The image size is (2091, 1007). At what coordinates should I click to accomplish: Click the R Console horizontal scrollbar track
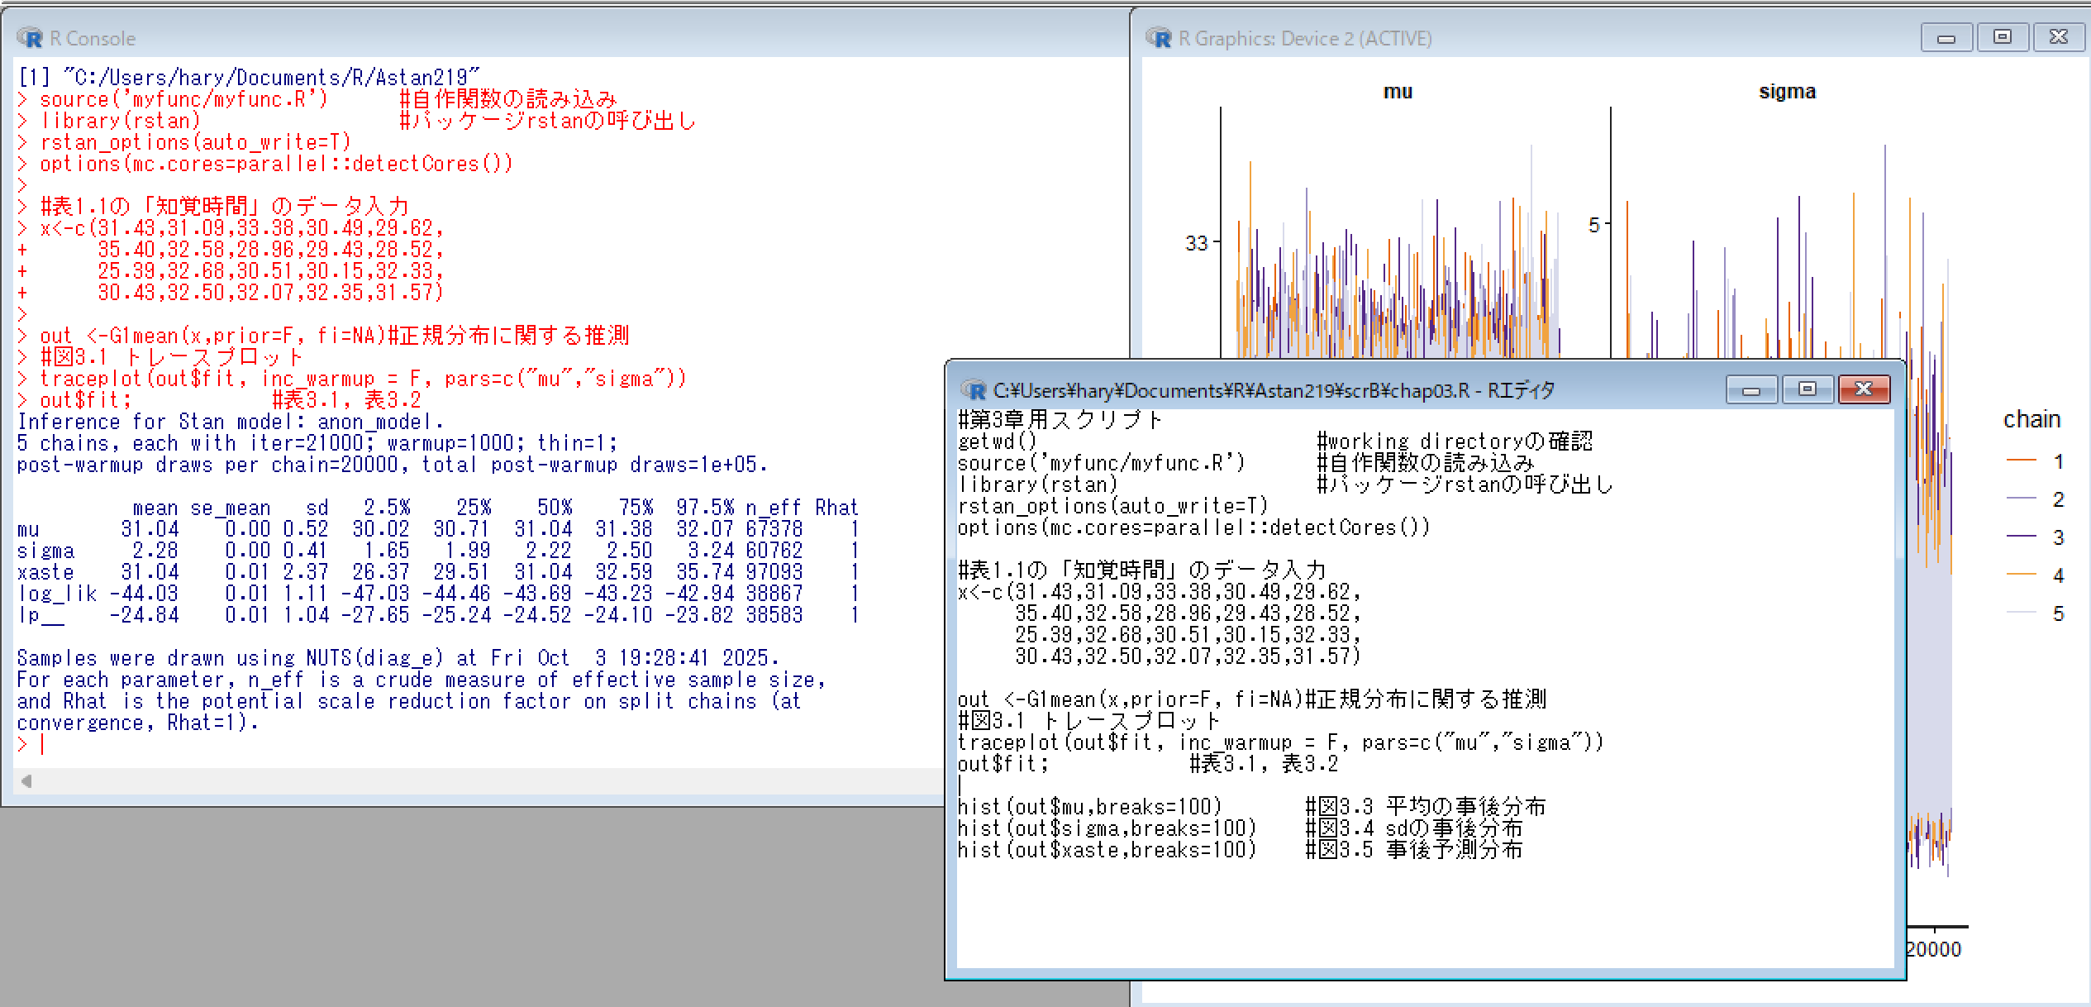point(496,781)
